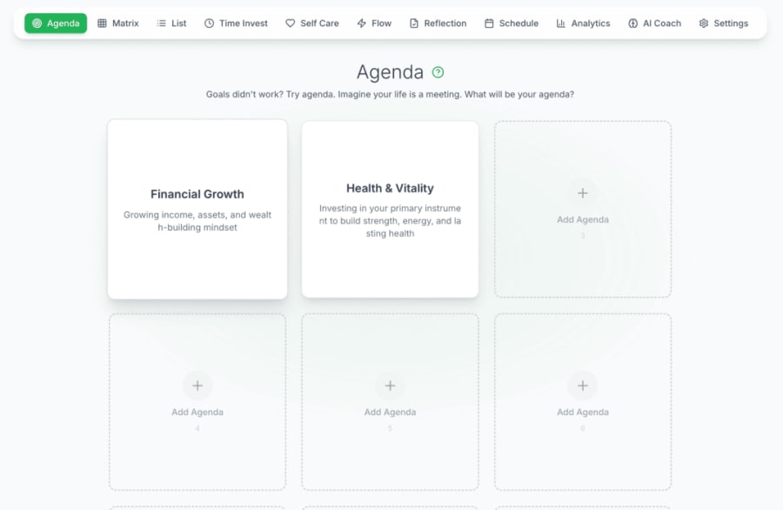This screenshot has width=783, height=510.
Task: Select the Agenda tab in the navigation bar
Action: (x=56, y=23)
